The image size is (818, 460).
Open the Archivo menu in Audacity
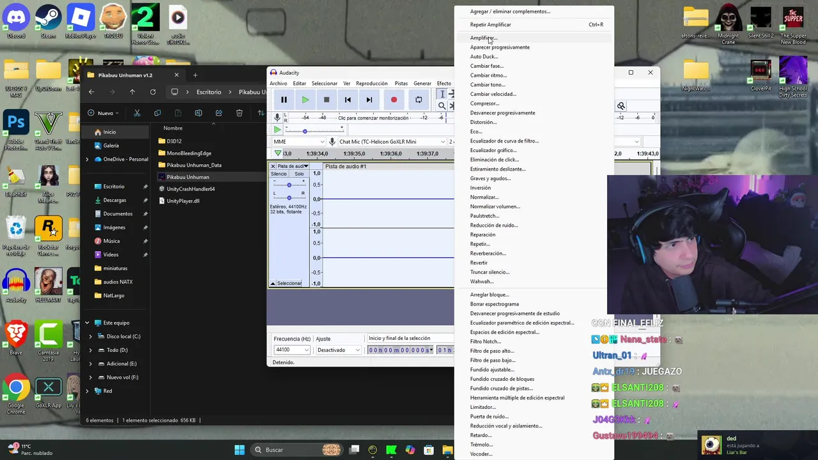pyautogui.click(x=278, y=83)
